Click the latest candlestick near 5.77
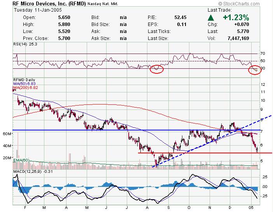 coord(257,149)
